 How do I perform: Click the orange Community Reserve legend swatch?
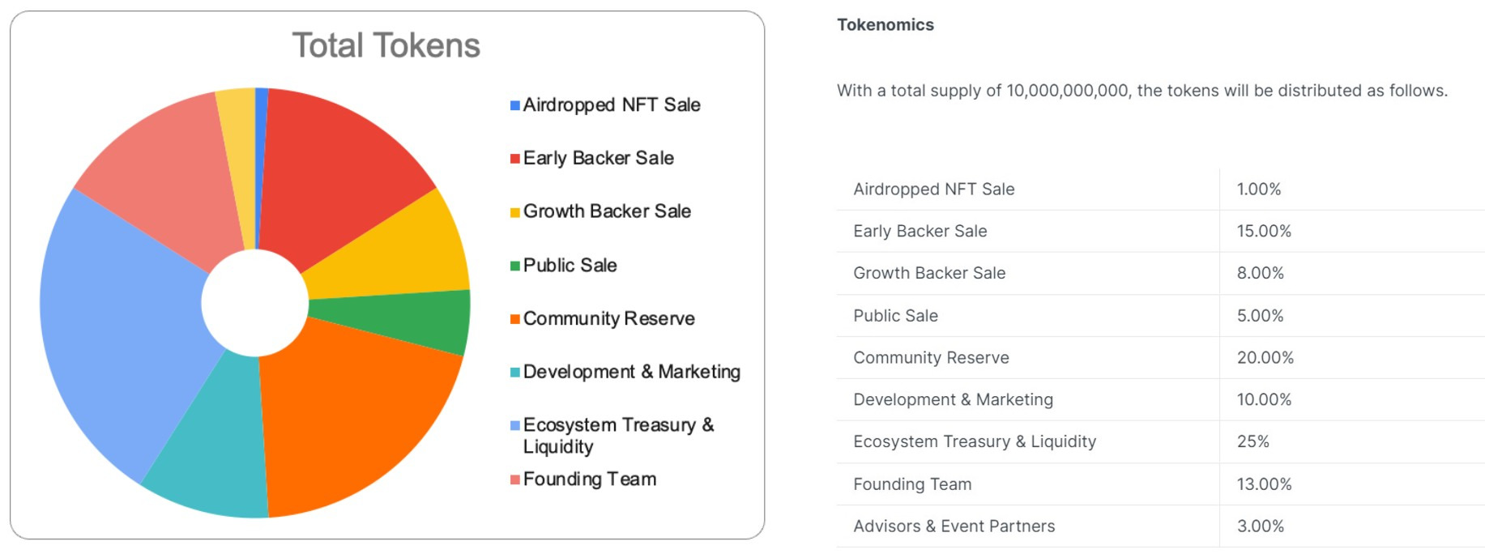tap(514, 319)
